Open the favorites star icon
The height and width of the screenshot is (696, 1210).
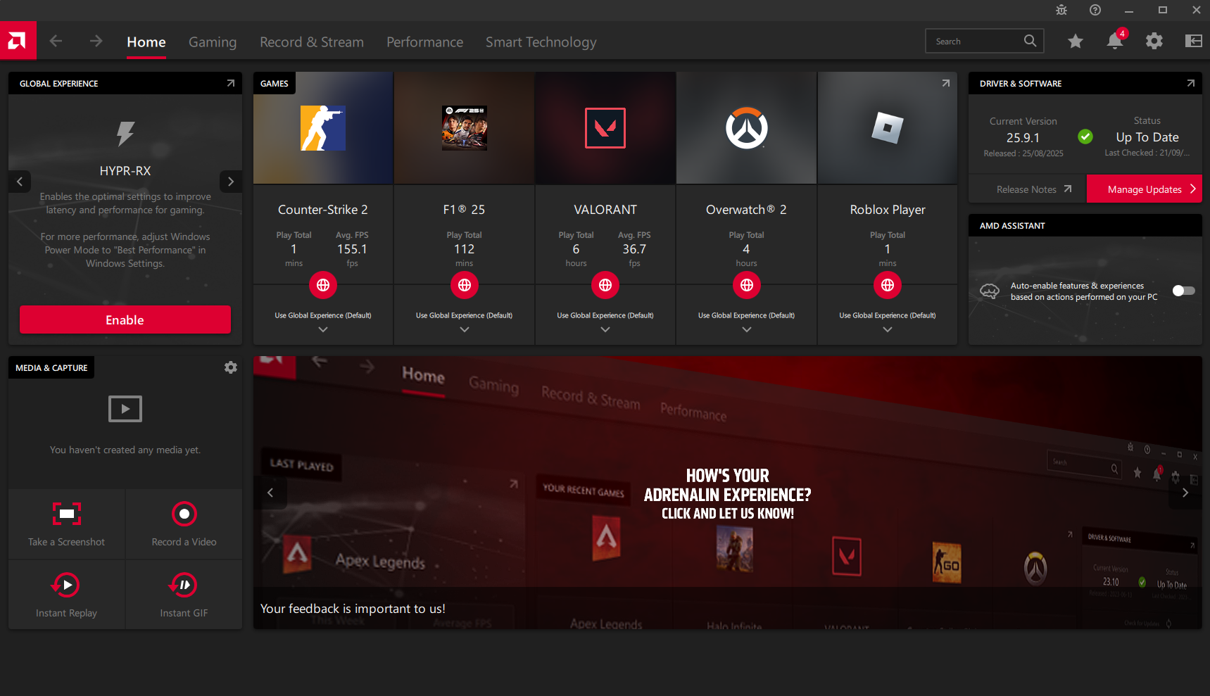[1075, 42]
